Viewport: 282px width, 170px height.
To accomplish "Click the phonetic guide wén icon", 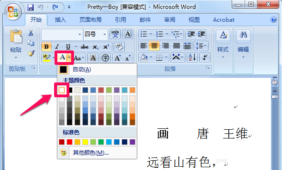I will coord(115,34).
